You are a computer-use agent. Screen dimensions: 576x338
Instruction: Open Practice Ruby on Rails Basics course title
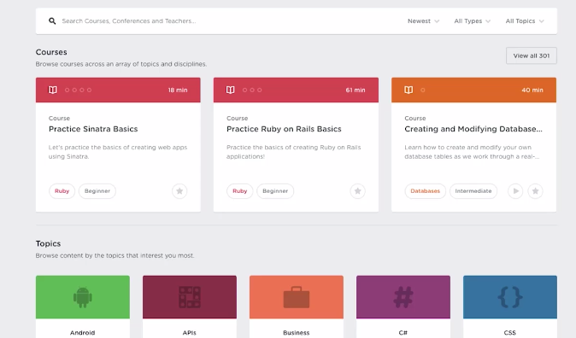pyautogui.click(x=284, y=129)
